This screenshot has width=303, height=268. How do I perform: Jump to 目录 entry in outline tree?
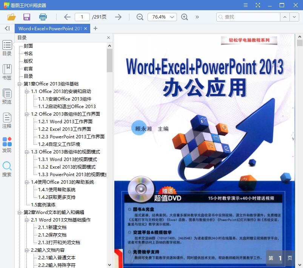pos(28,76)
